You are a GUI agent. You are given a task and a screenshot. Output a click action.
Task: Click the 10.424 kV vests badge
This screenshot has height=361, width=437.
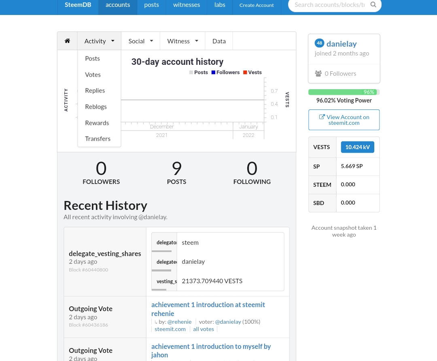coord(358,147)
